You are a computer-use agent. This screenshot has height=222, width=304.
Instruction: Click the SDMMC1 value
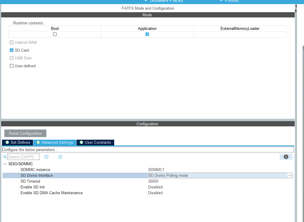pos(156,170)
